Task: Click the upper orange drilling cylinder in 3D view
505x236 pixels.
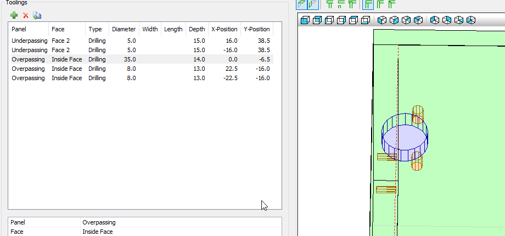Action: pyautogui.click(x=418, y=114)
